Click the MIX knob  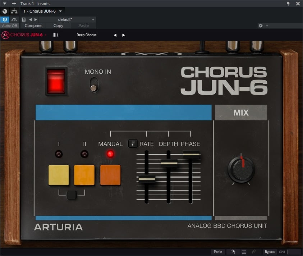pos(241,169)
